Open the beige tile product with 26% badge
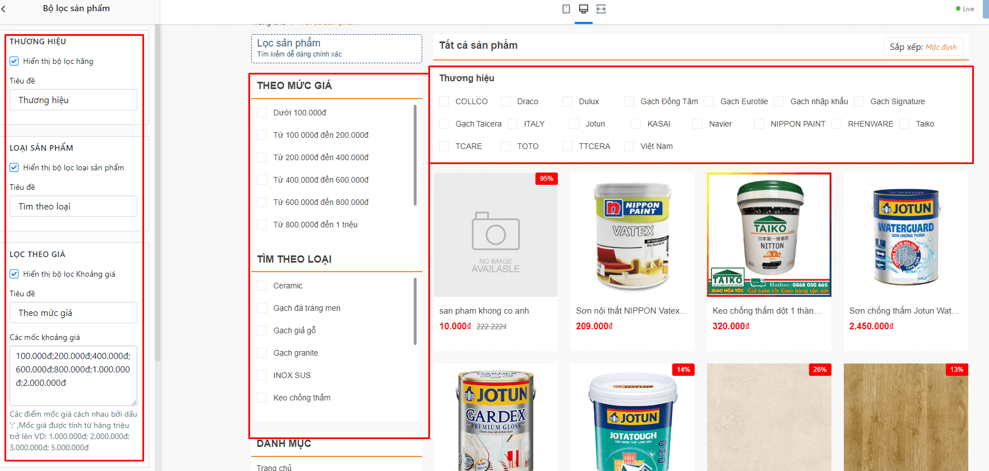Screen dimensions: 989x471 (x=769, y=417)
